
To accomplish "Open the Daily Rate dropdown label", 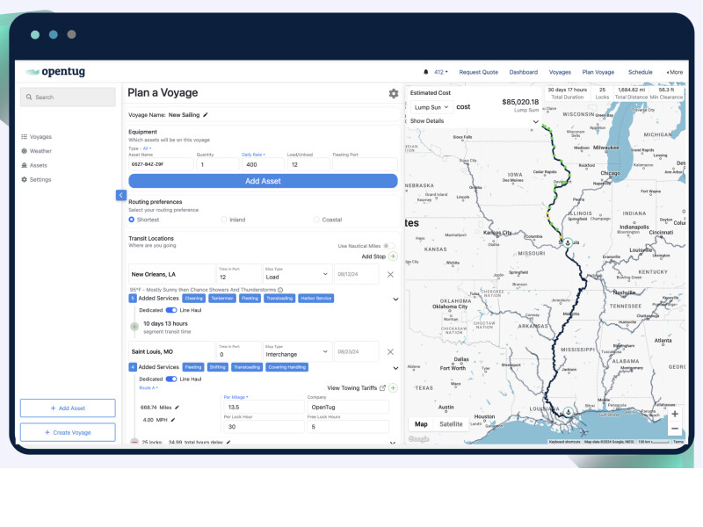I will pos(253,155).
